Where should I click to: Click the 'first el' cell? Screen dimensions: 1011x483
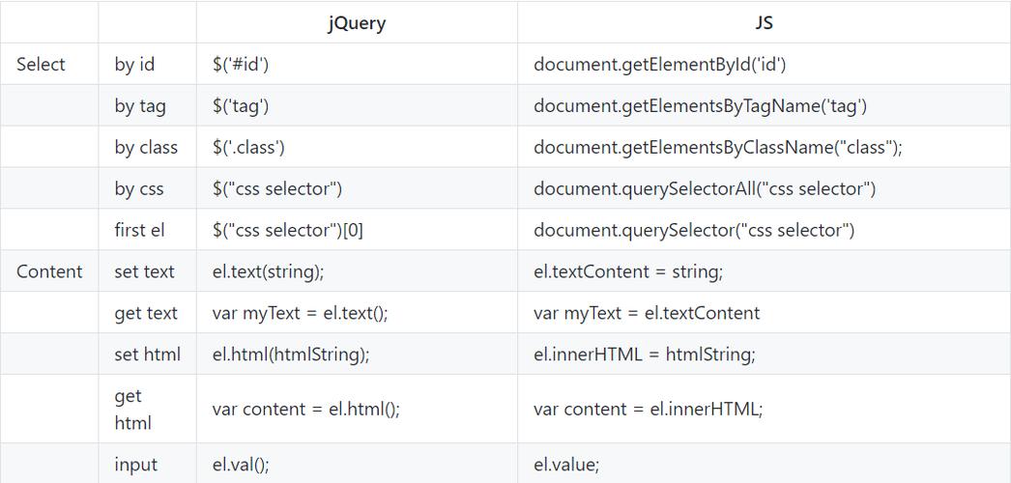[x=148, y=230]
